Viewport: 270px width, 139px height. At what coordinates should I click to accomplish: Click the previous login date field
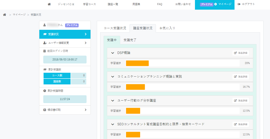[65, 59]
